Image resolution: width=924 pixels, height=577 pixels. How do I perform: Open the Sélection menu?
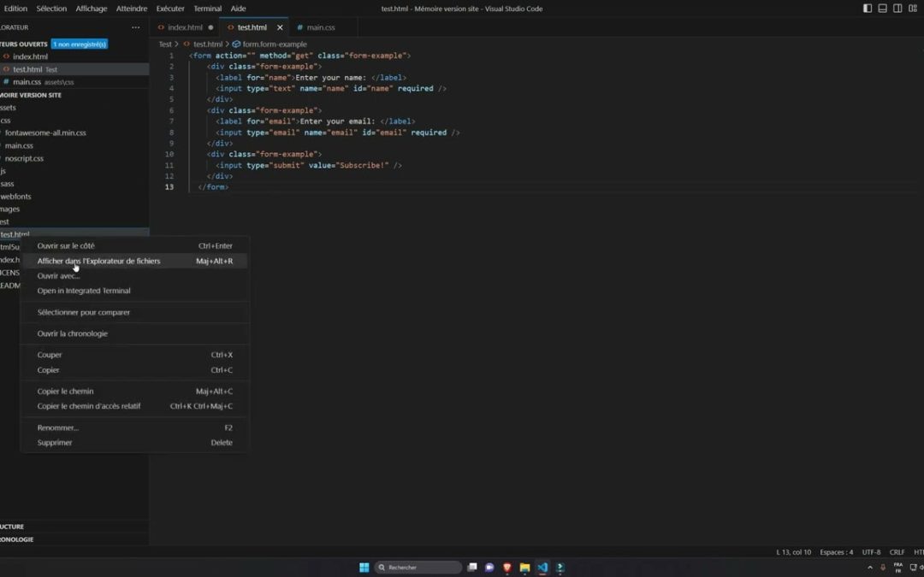(x=51, y=9)
